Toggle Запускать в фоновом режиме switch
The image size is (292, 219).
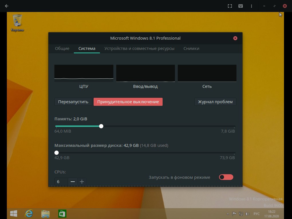[x=226, y=177]
